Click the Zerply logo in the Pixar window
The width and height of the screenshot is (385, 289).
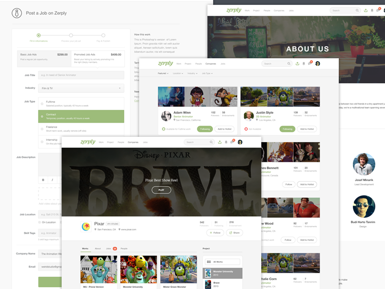[x=88, y=142]
